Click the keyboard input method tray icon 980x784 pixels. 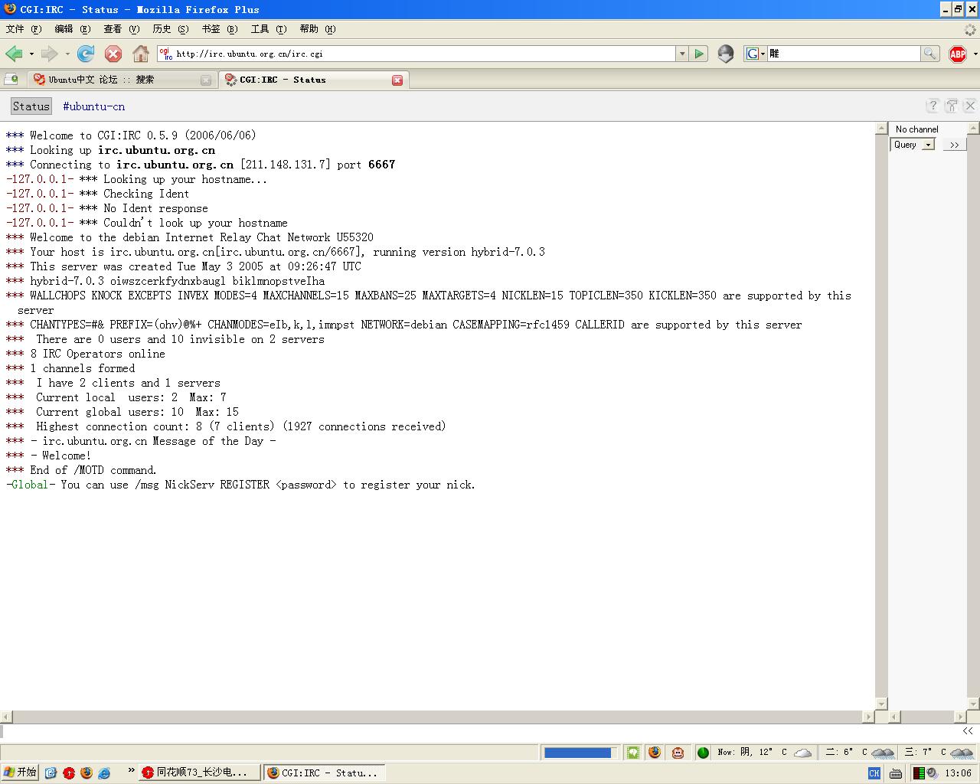[894, 773]
